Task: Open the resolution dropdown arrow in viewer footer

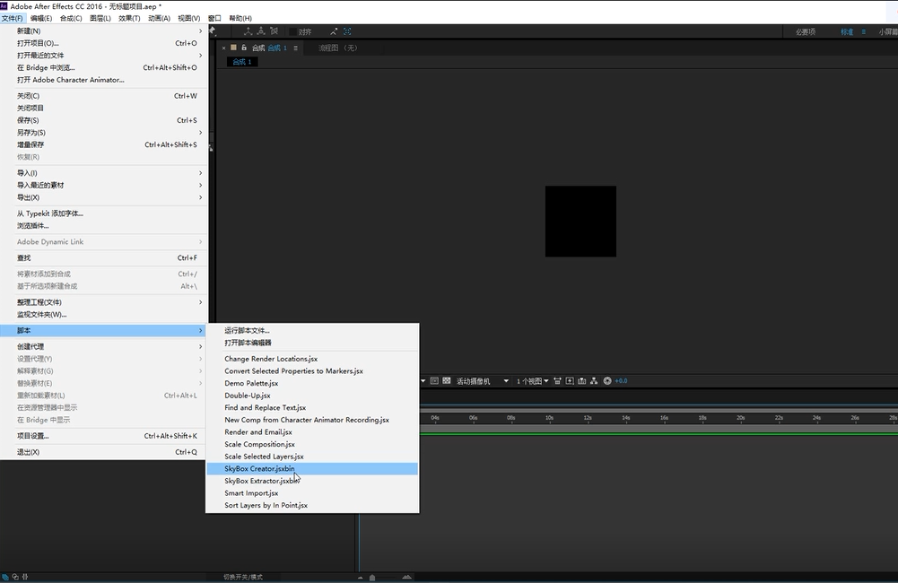Action: [x=423, y=381]
